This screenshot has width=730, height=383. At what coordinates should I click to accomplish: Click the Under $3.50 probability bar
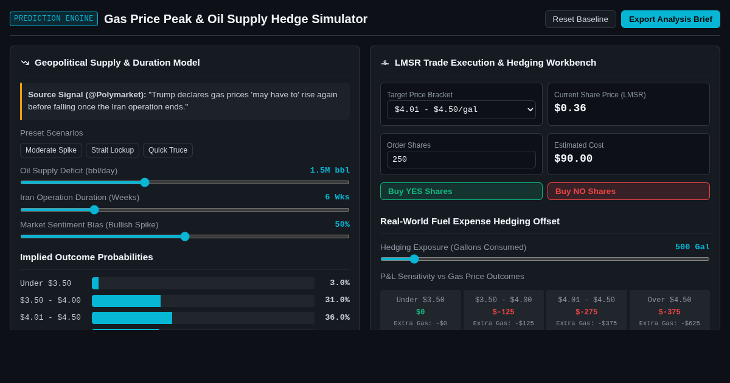click(x=203, y=283)
